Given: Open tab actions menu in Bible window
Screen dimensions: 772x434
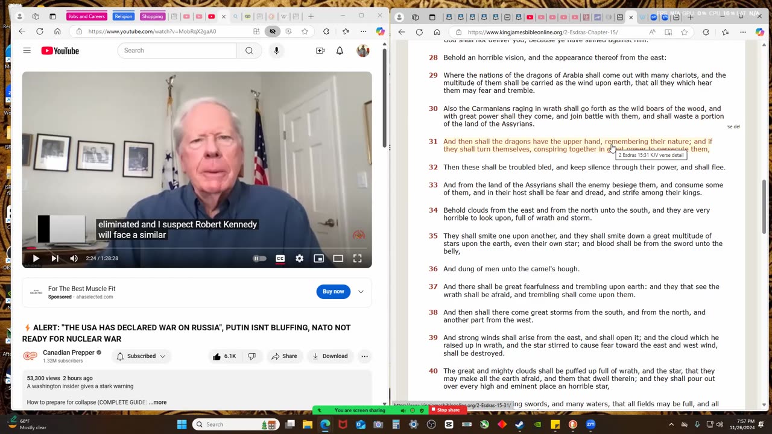Looking at the screenshot, I should point(432,17).
